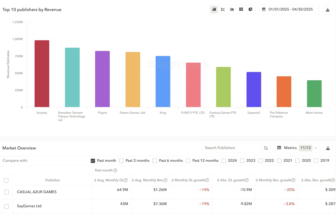The image size is (336, 214).
Task: Check the Past 3 months checkbox
Action: [121, 161]
